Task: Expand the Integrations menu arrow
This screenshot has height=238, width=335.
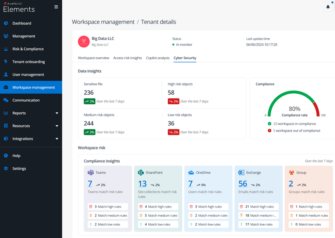Action: point(57,139)
